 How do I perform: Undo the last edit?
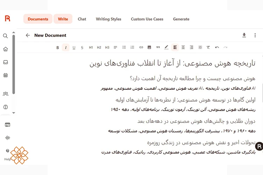pyautogui.click(x=217, y=48)
